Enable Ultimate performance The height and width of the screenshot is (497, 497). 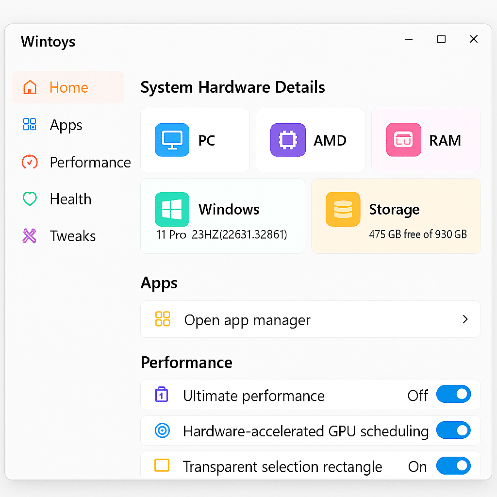pos(453,394)
